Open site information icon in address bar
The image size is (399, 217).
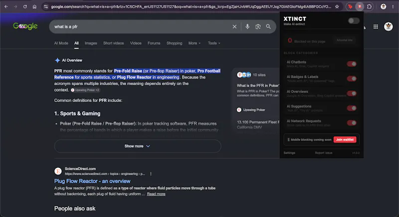(x=46, y=6)
